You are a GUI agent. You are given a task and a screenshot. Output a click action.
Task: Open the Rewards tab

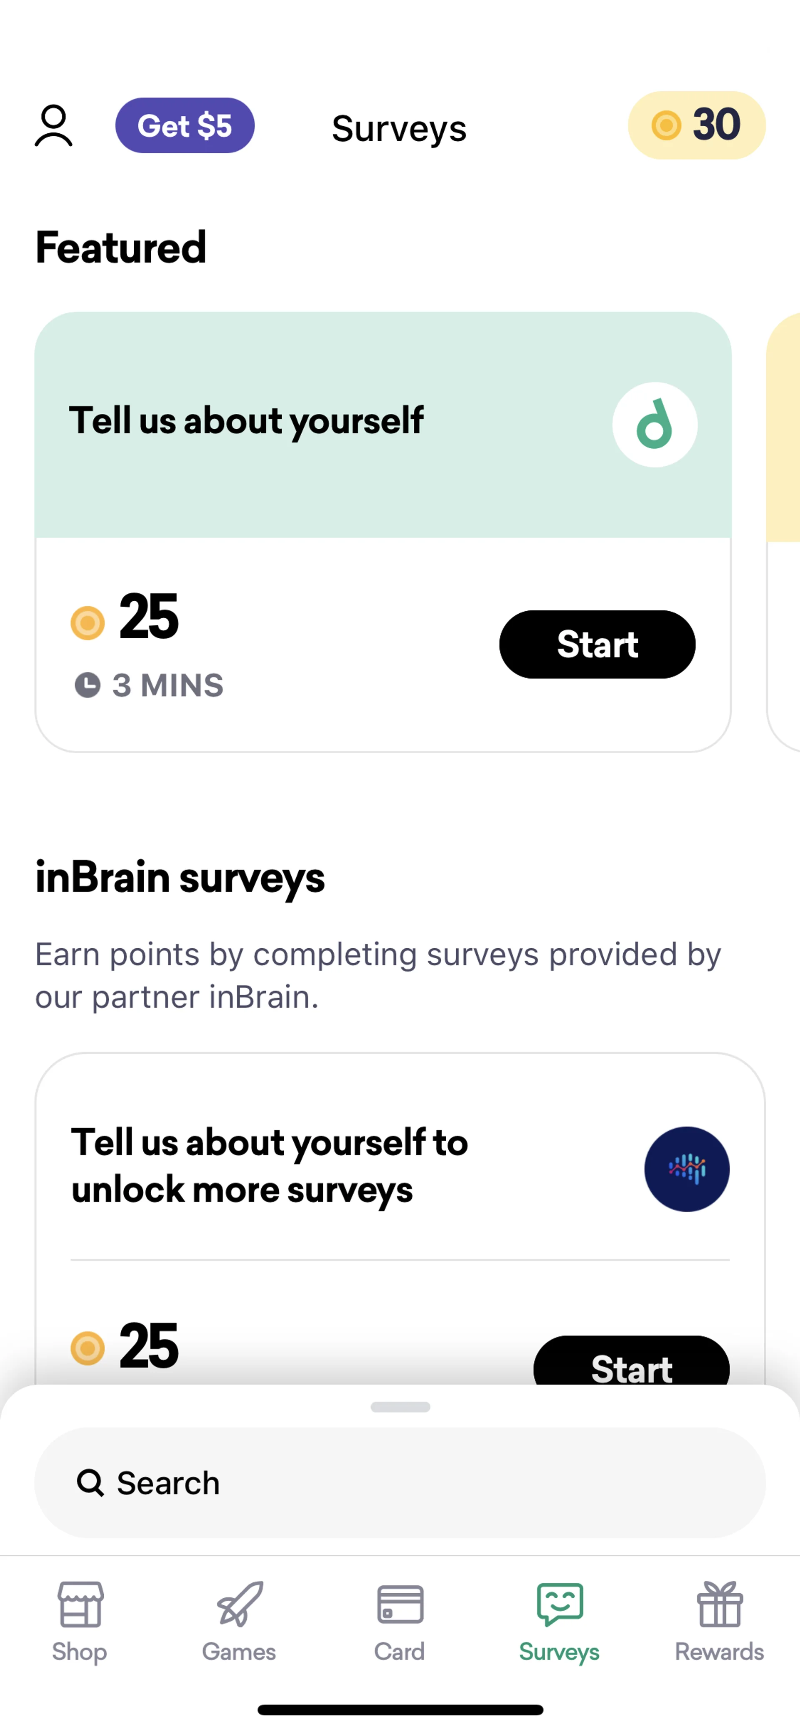[x=719, y=1621]
